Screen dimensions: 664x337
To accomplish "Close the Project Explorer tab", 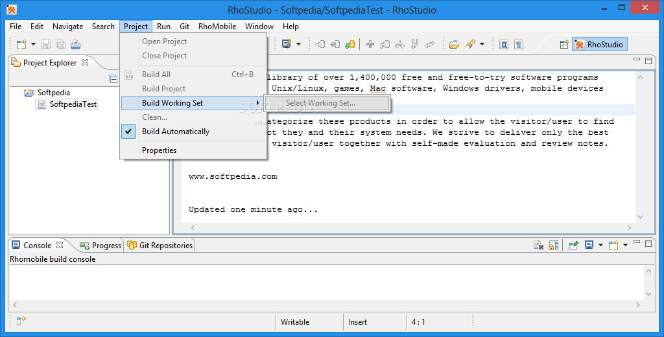I will pyautogui.click(x=85, y=62).
